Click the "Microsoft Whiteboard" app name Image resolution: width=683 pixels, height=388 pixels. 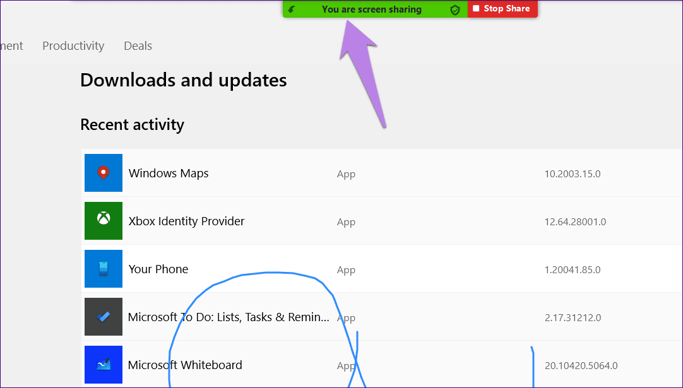185,365
